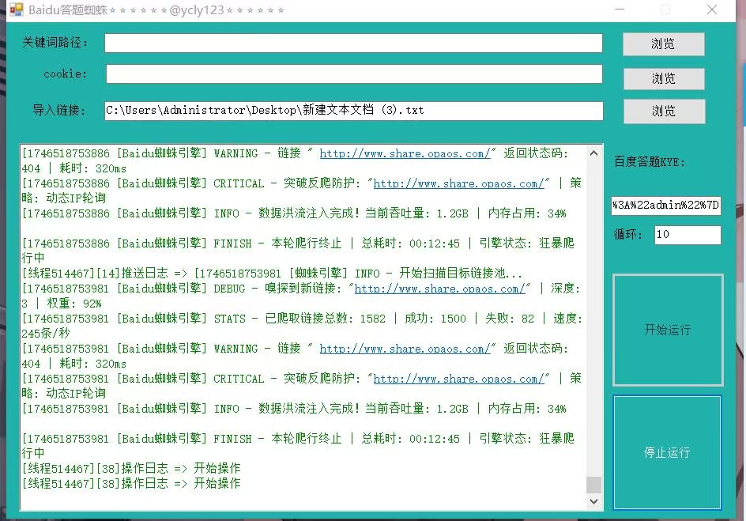Focus the 循环 count field
The image size is (746, 521).
click(x=688, y=235)
